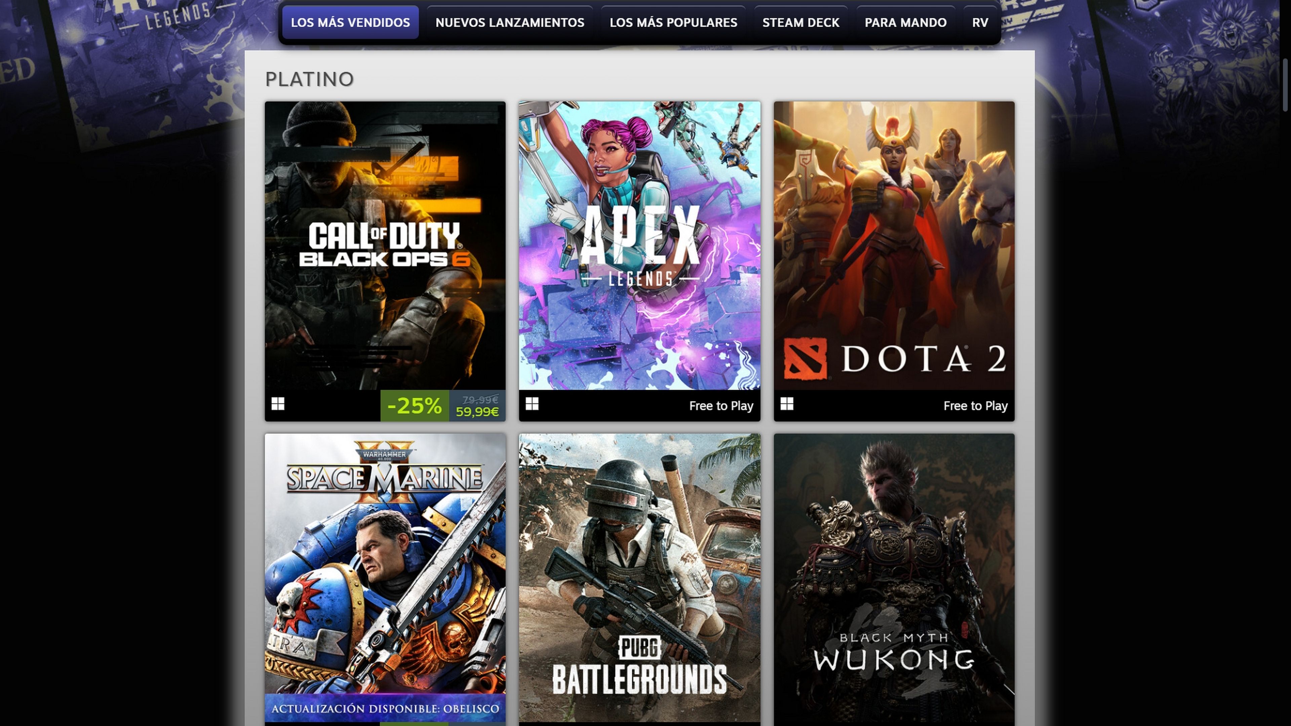Select the Los Más Vendidos tab
This screenshot has width=1291, height=726.
click(x=350, y=23)
